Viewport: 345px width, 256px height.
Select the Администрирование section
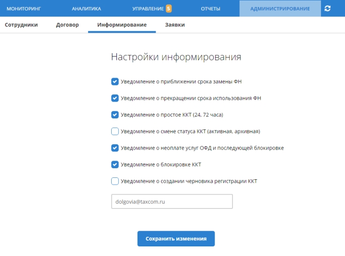[x=280, y=9]
